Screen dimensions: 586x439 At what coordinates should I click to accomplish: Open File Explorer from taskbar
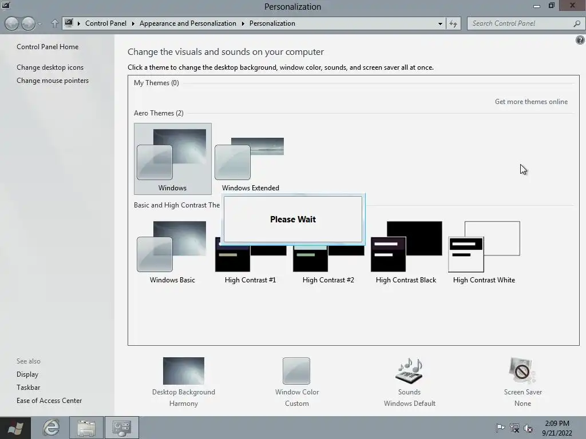point(86,428)
